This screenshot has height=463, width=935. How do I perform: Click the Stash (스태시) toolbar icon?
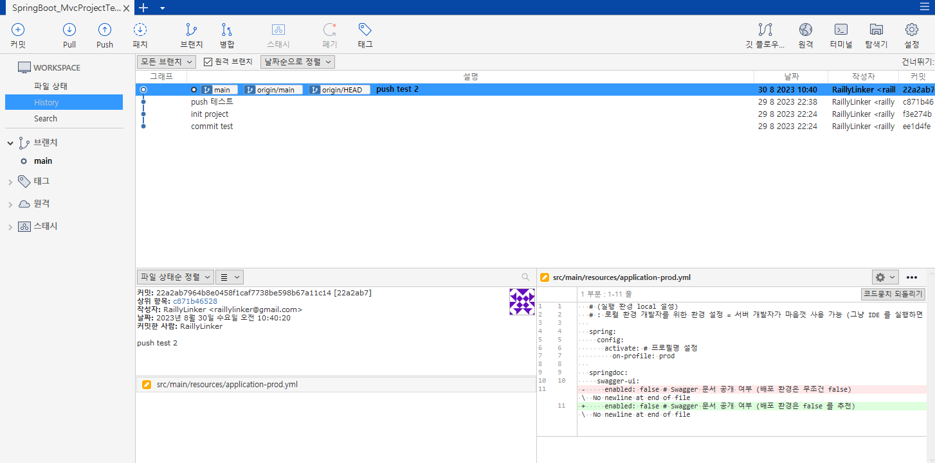[x=278, y=30]
